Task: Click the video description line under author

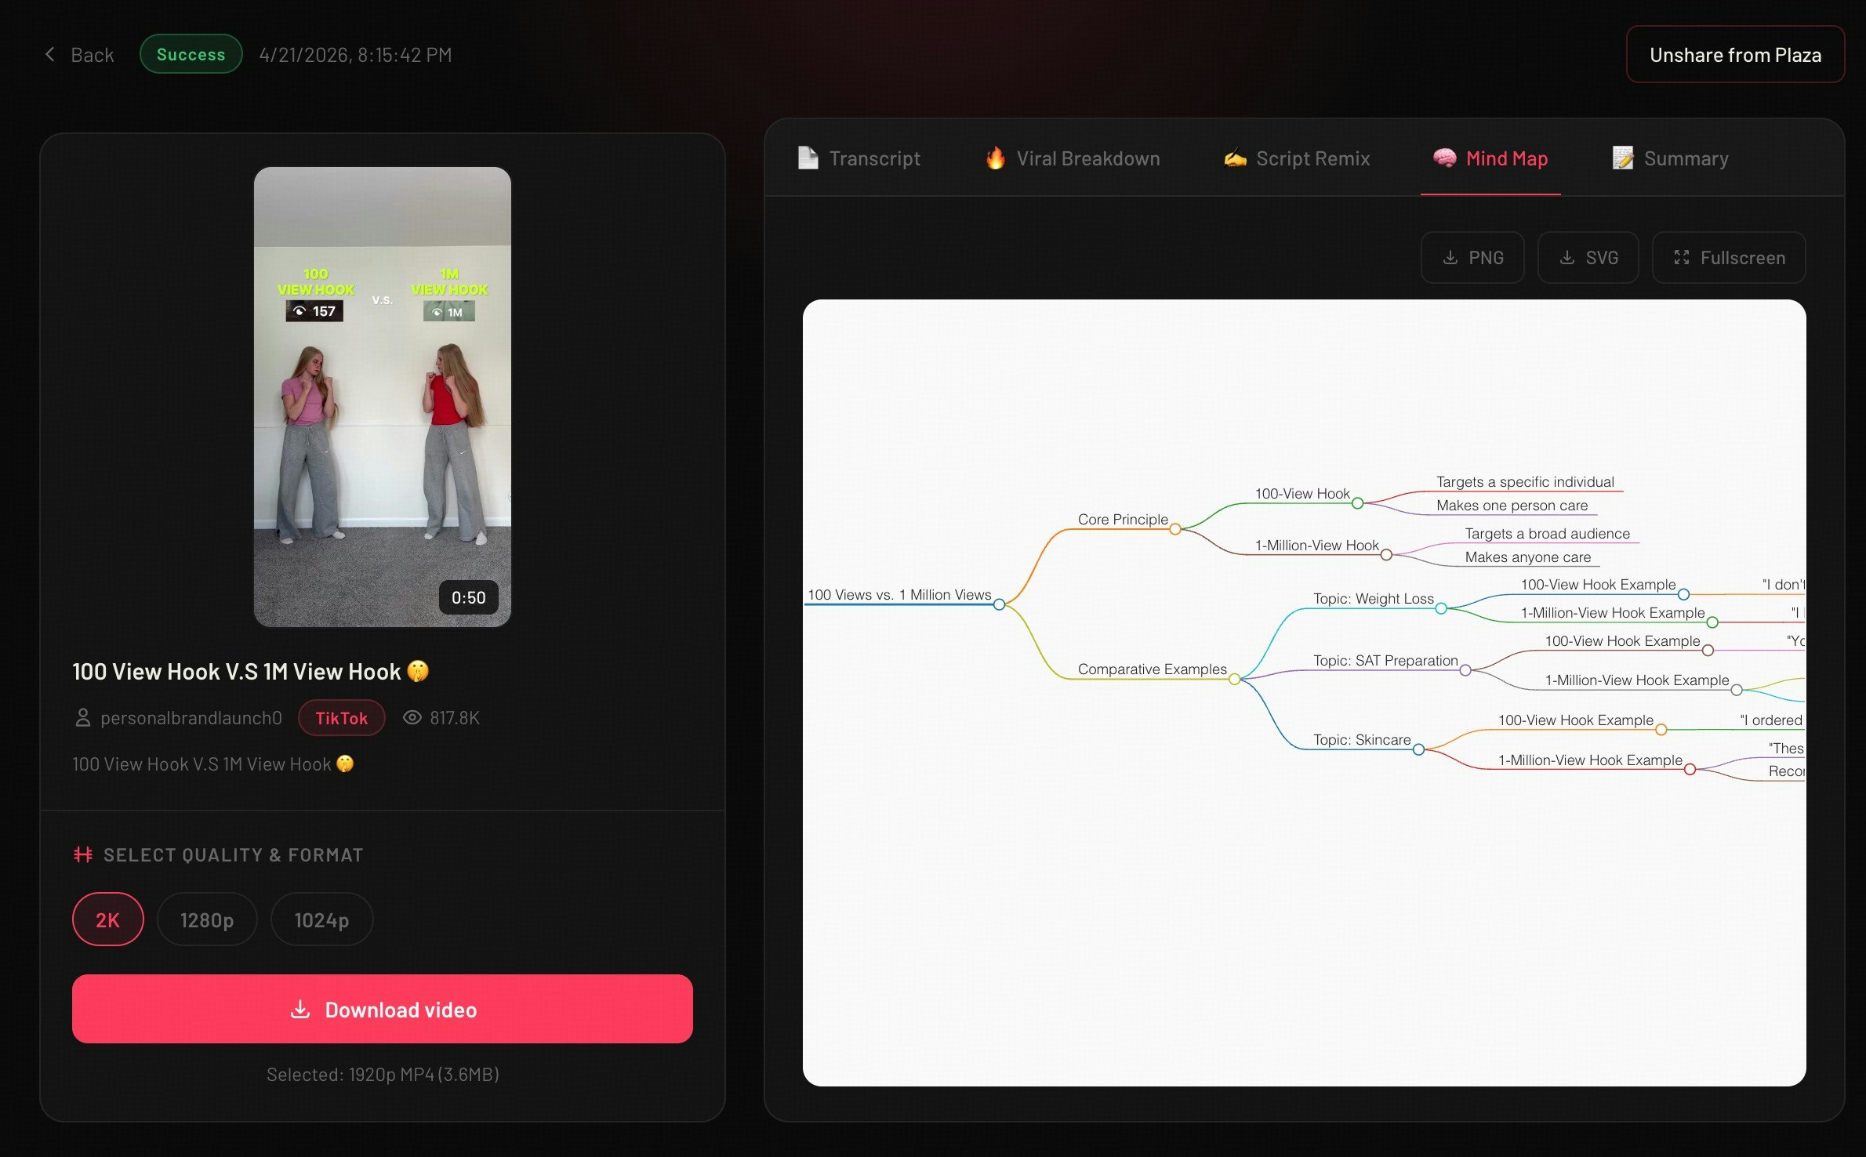Action: tap(212, 764)
